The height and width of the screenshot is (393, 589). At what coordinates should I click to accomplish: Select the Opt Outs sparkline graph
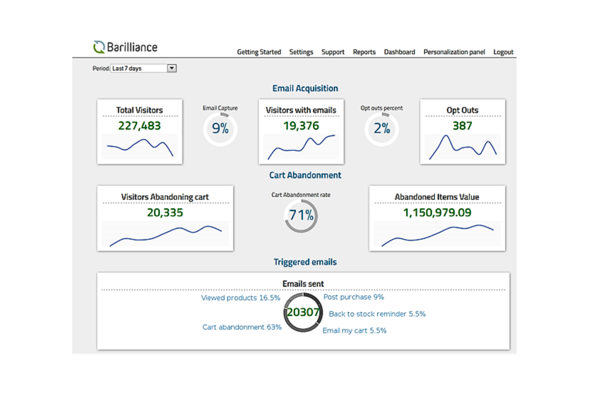[462, 148]
